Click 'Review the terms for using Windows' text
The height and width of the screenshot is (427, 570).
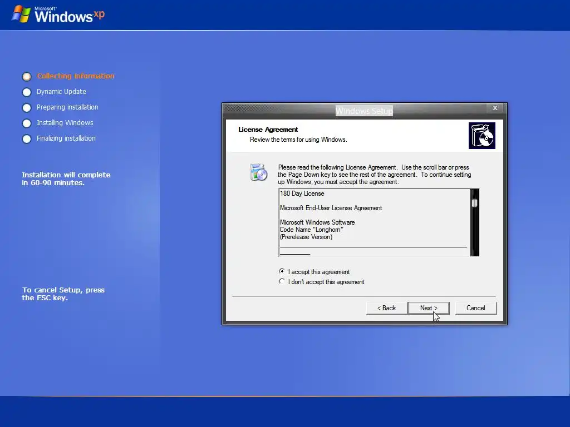click(x=298, y=140)
